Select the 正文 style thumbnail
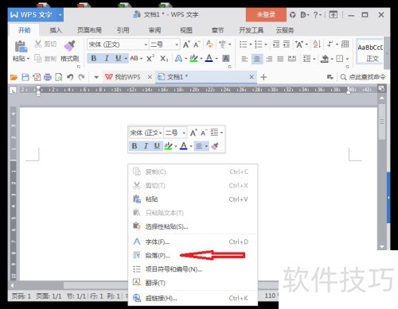Image resolution: width=398 pixels, height=309 pixels. pyautogui.click(x=370, y=52)
